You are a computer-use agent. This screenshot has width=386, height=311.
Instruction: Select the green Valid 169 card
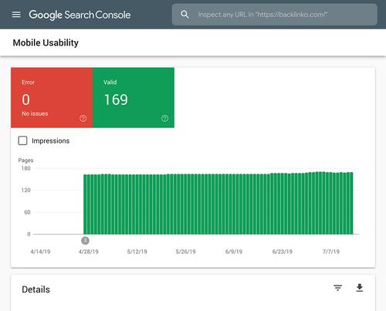[x=134, y=97]
